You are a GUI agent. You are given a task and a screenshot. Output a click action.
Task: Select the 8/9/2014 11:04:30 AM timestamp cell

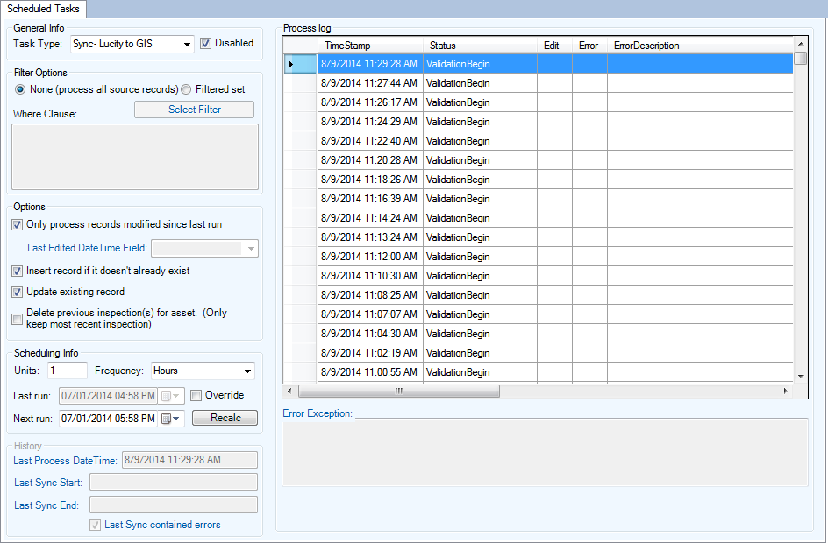pos(370,334)
